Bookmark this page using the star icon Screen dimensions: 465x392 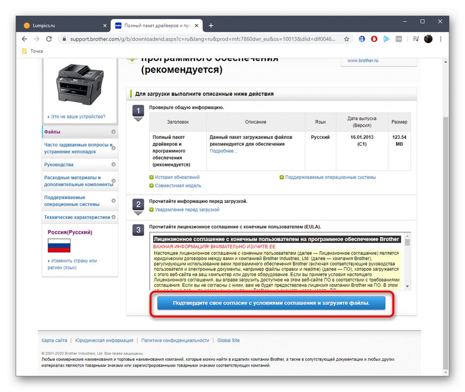[347, 39]
